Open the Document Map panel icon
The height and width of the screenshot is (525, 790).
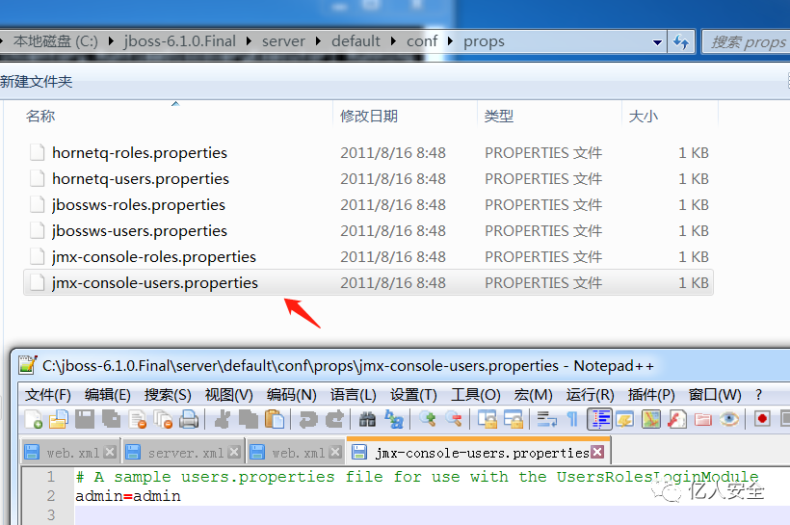click(x=651, y=419)
